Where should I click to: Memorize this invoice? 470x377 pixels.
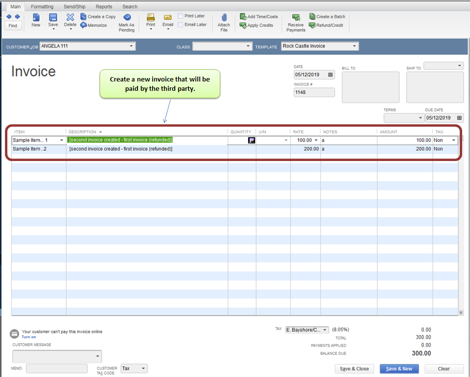coord(94,25)
